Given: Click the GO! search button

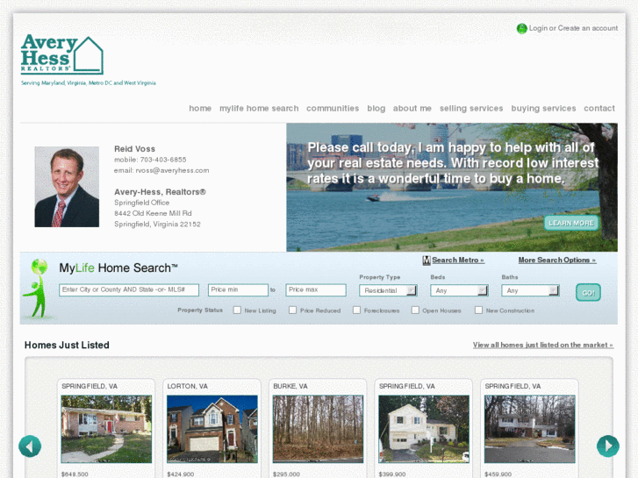Looking at the screenshot, I should (588, 292).
